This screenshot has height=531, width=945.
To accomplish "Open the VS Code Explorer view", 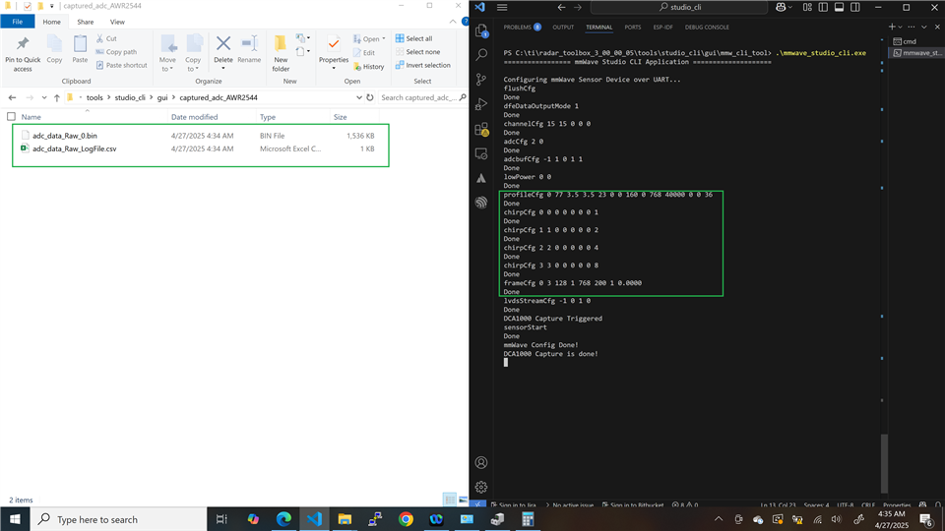I will coord(481,30).
